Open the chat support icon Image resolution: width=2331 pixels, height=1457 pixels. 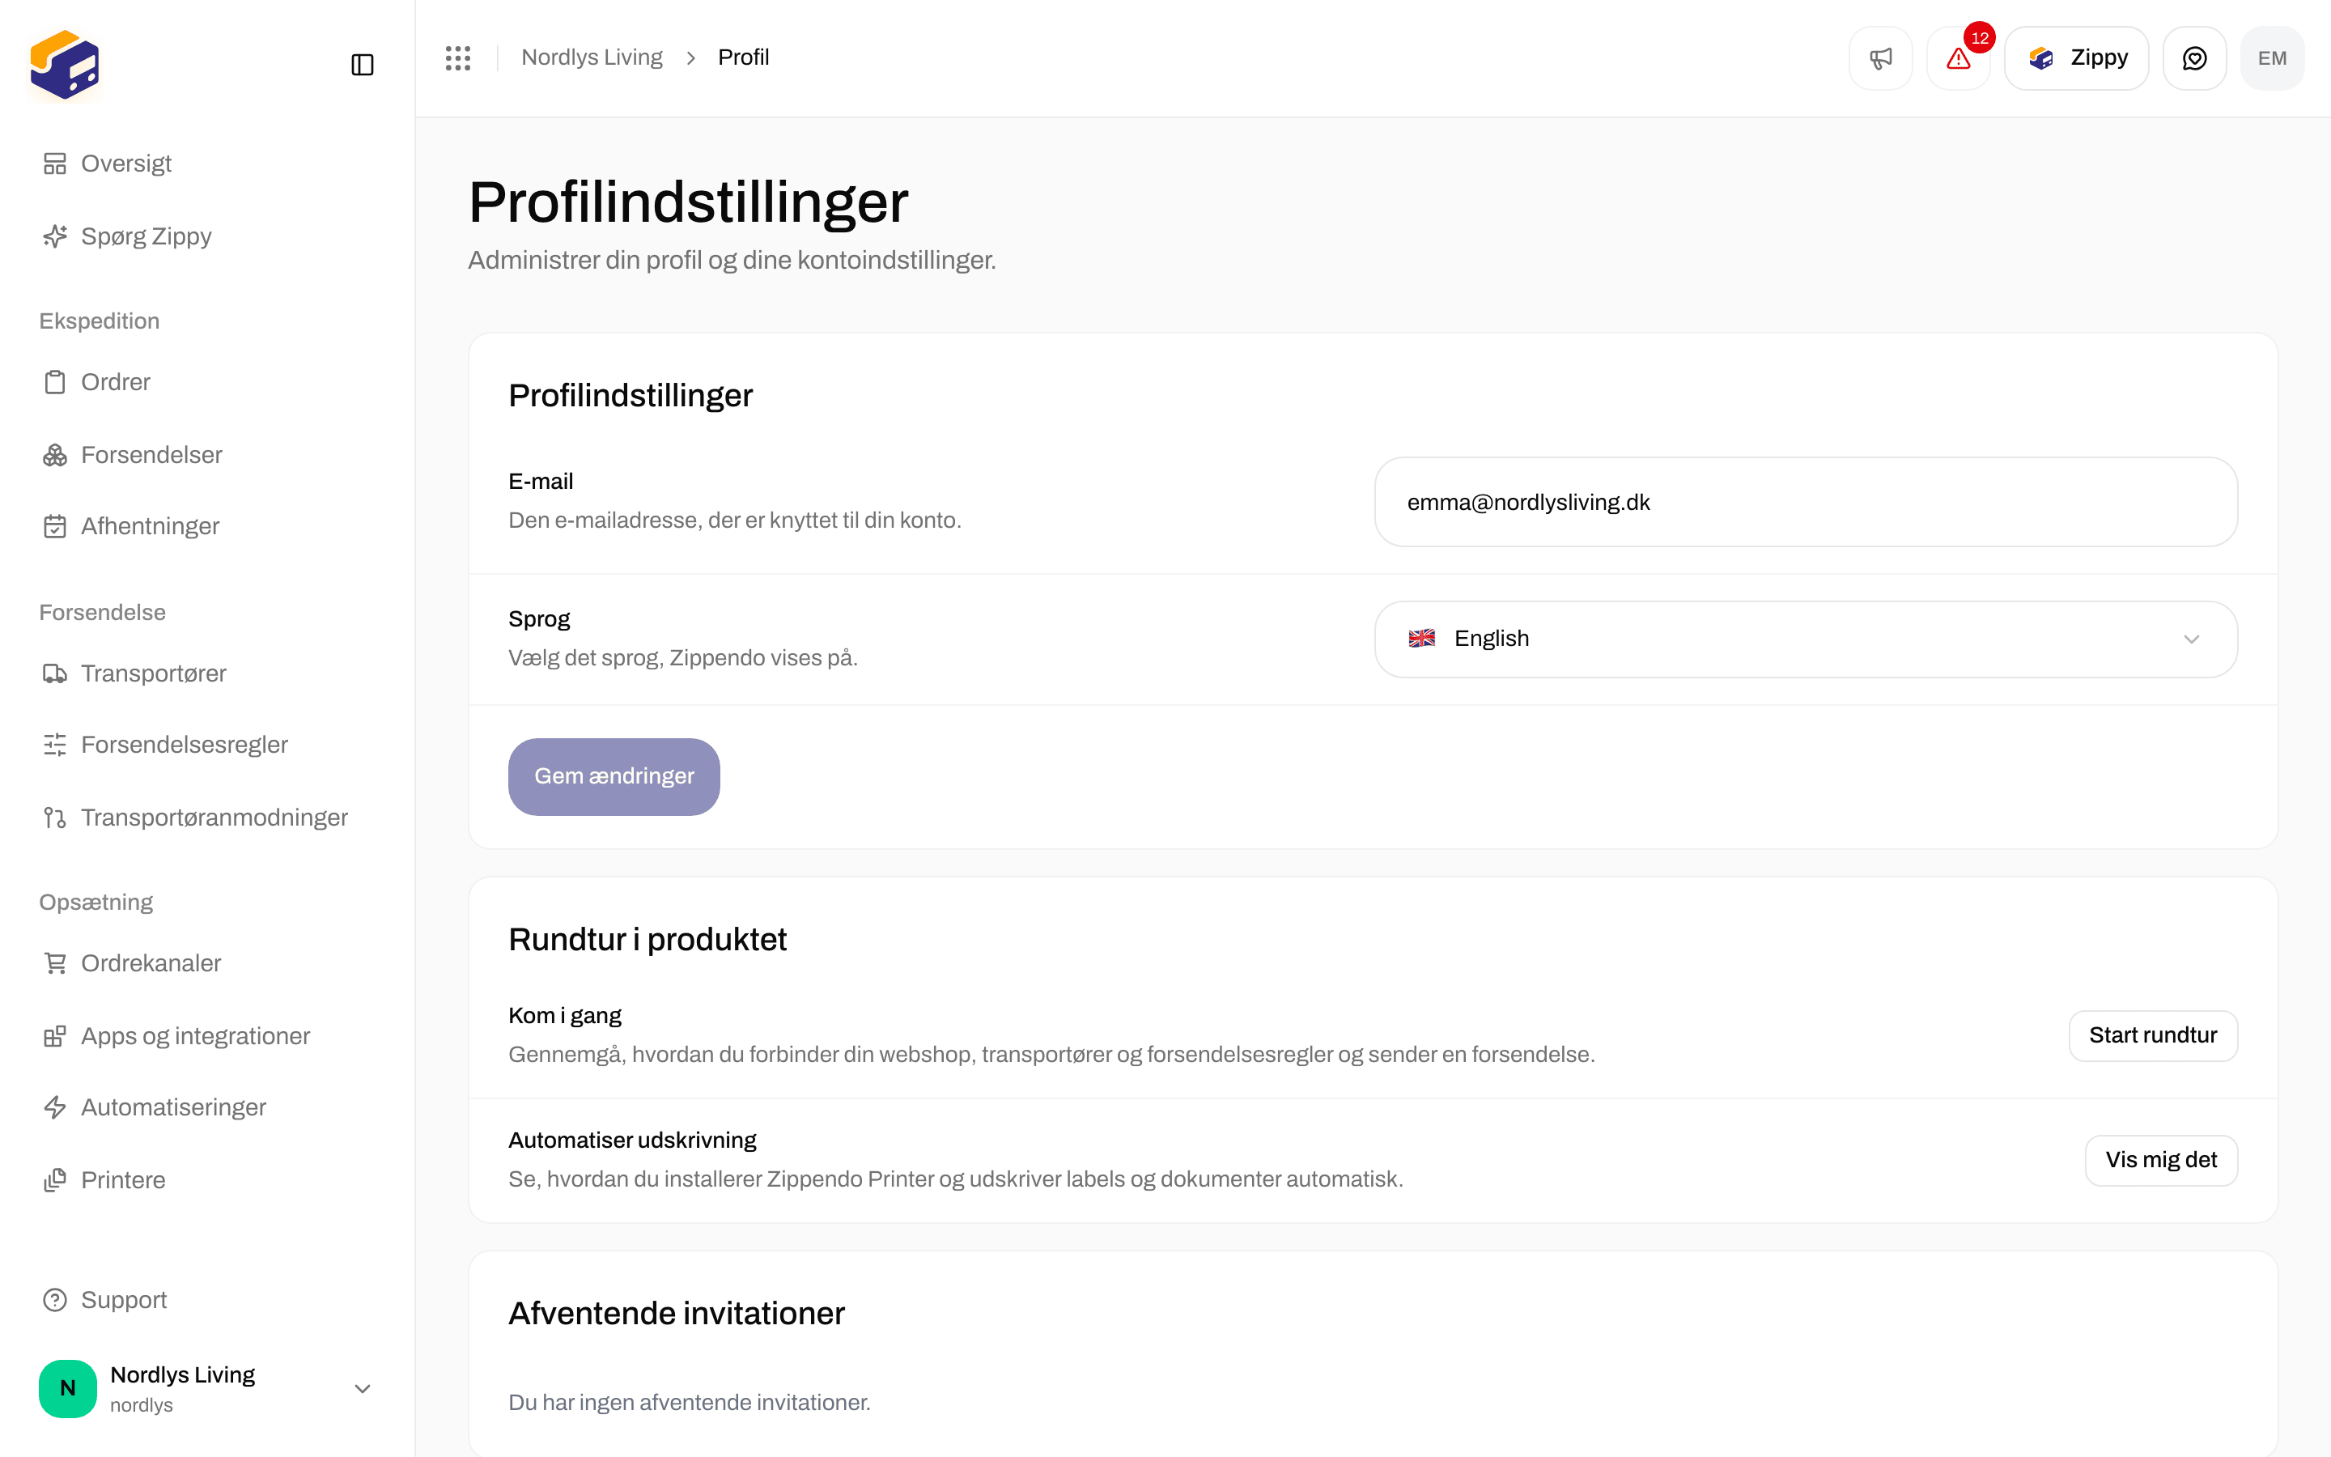tap(2194, 57)
